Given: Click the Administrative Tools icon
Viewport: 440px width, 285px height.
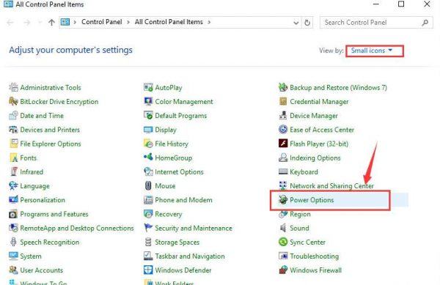Looking at the screenshot, I should (13, 87).
